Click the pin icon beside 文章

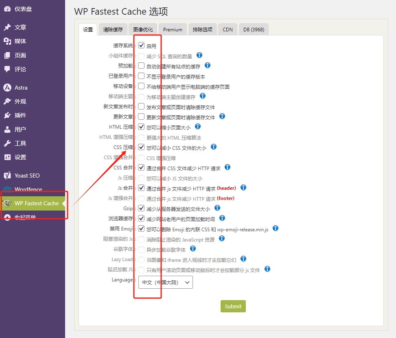(x=7, y=27)
